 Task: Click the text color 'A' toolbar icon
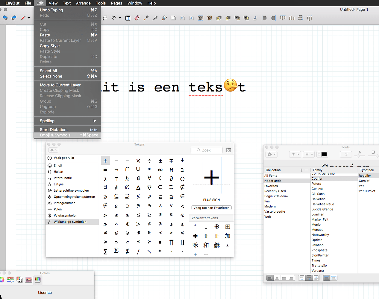coord(255,18)
